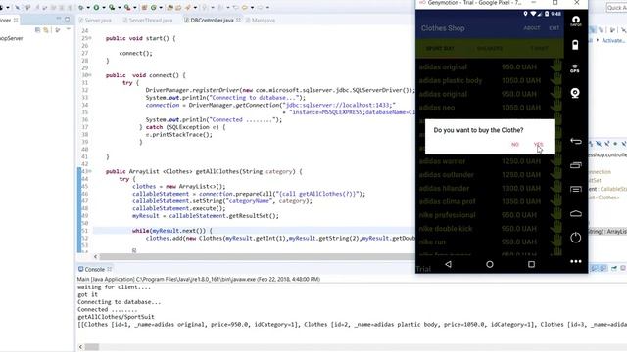The image size is (627, 352).
Task: Click Activate link in right panel
Action: [612, 40]
